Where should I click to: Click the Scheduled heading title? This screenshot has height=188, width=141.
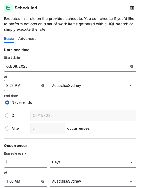(x=26, y=8)
